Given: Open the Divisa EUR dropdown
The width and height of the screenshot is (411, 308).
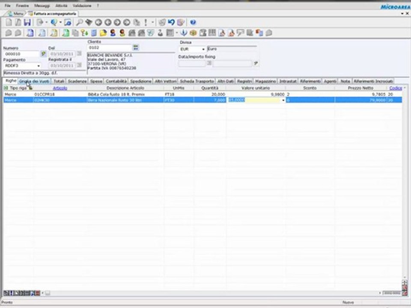Looking at the screenshot, I should pyautogui.click(x=203, y=49).
